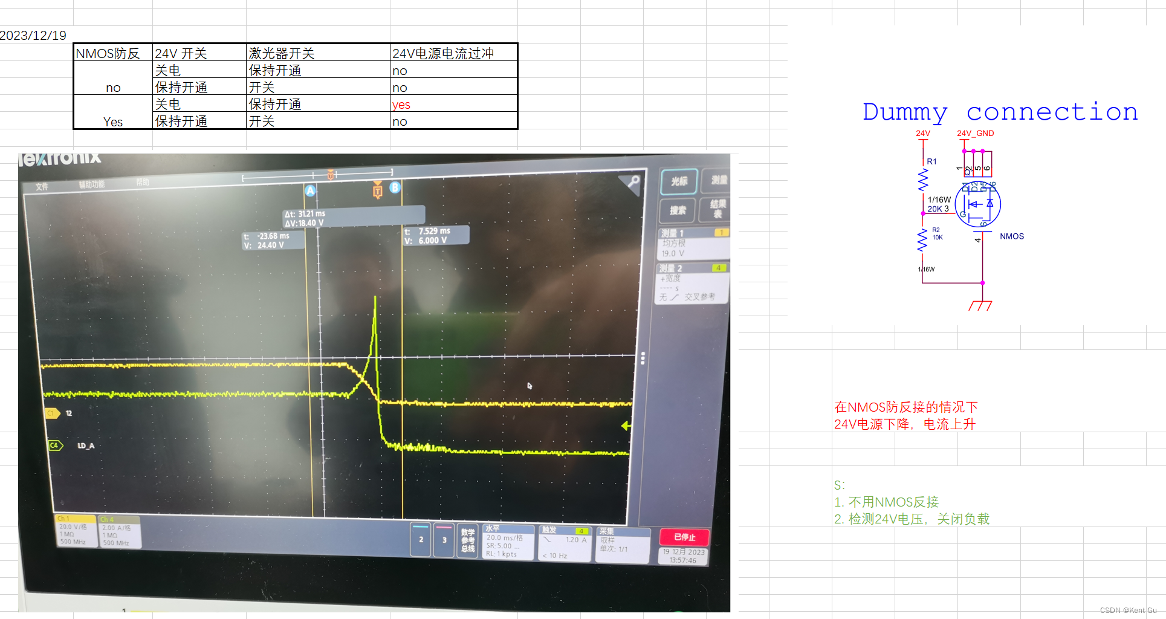Select the 24V电源电流过冲 header cell
Image resolution: width=1166 pixels, height=619 pixels.
pos(453,53)
